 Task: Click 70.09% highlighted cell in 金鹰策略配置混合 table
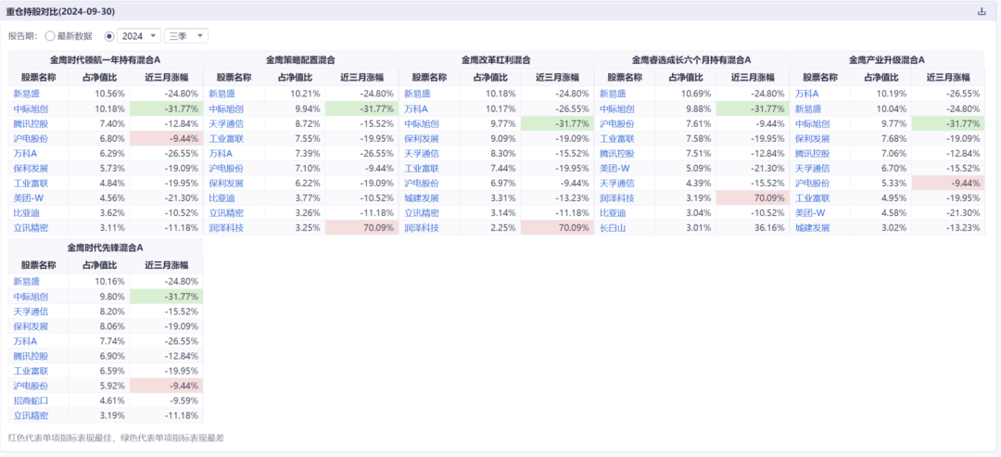pyautogui.click(x=361, y=227)
